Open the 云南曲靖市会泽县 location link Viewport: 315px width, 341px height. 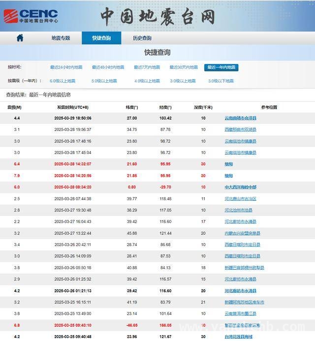[240, 118]
